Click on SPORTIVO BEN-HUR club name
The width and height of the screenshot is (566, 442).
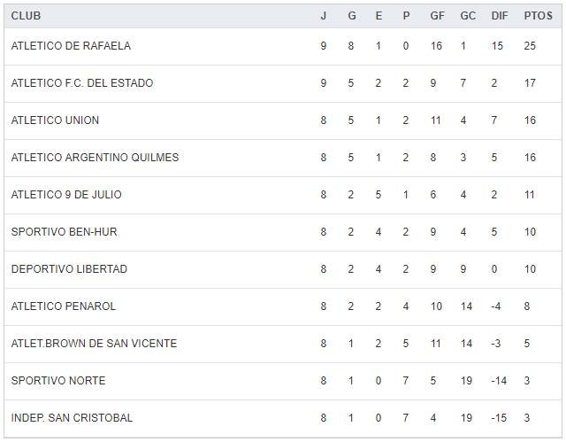click(64, 232)
